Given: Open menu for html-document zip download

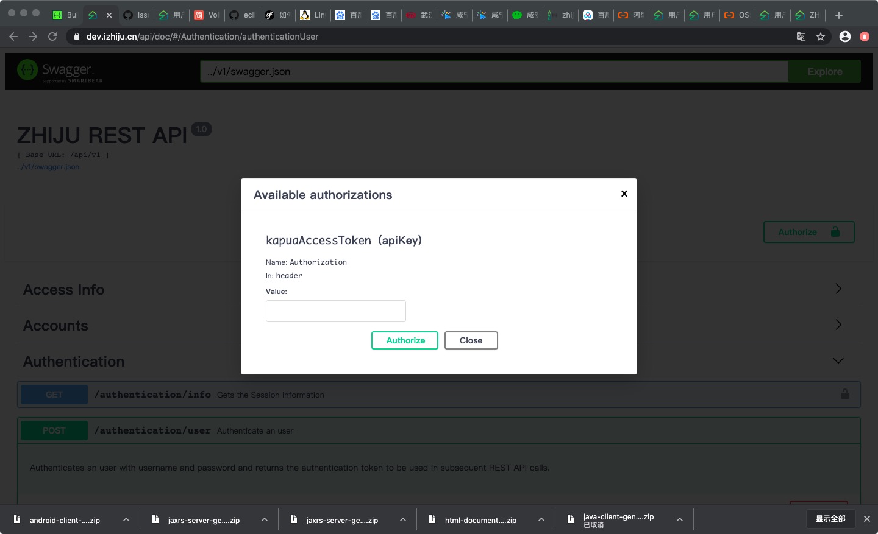Looking at the screenshot, I should [x=541, y=519].
